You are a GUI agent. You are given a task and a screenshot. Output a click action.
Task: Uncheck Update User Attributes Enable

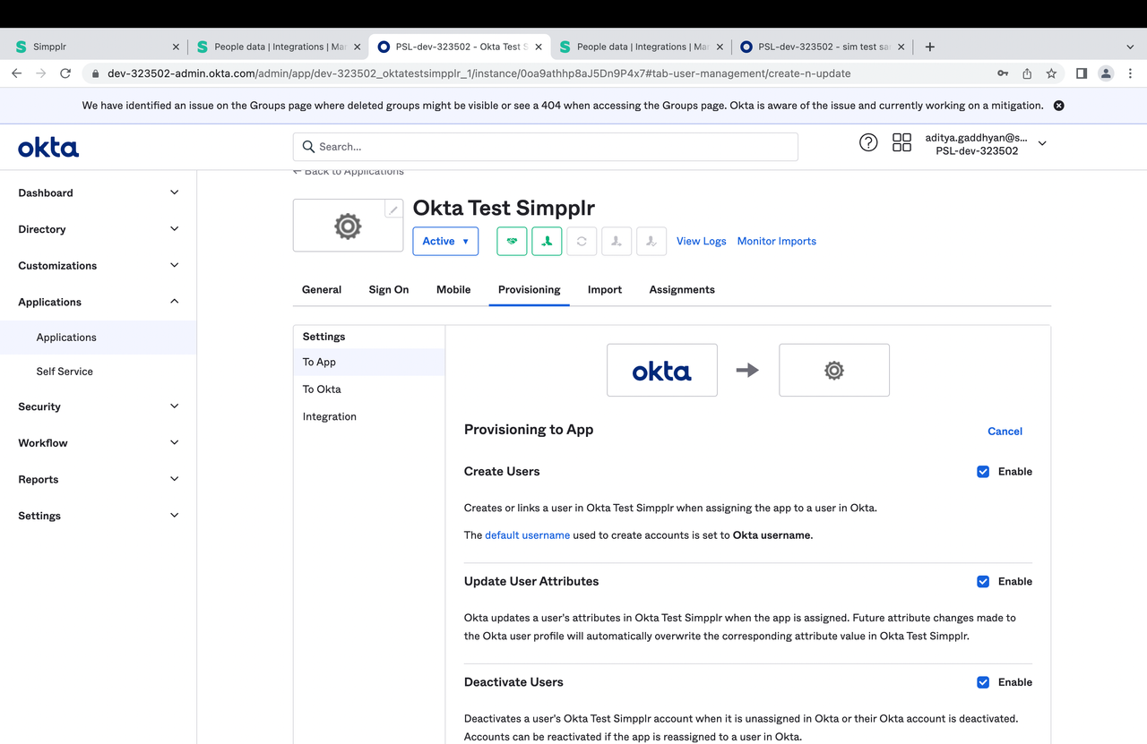tap(983, 581)
